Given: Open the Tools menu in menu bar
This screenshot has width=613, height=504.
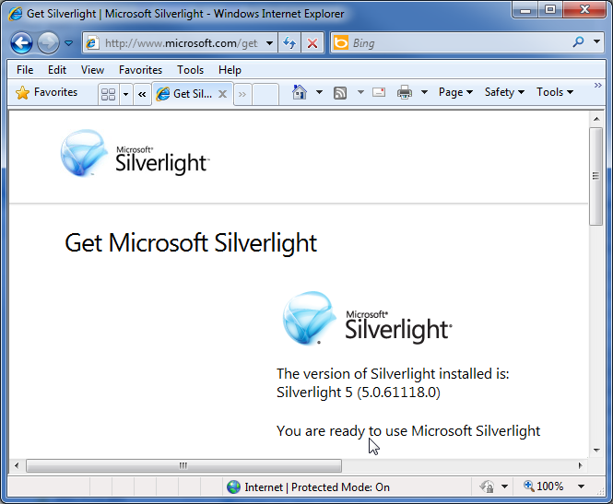Looking at the screenshot, I should 191,70.
